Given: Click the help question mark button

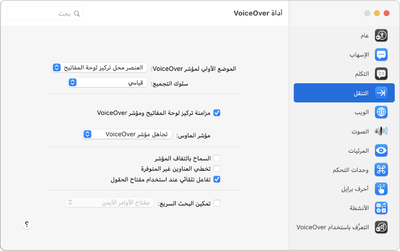Looking at the screenshot, I should pos(27,224).
